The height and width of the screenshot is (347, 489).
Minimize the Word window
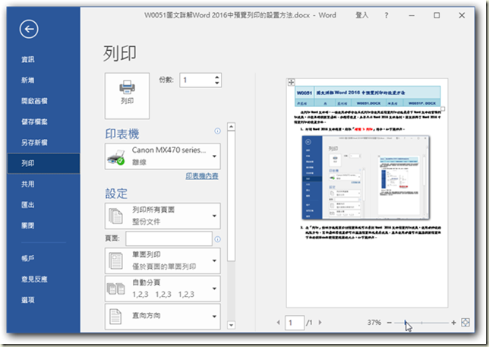[412, 15]
